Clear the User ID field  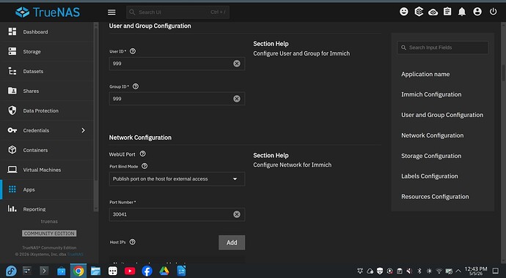click(x=237, y=64)
